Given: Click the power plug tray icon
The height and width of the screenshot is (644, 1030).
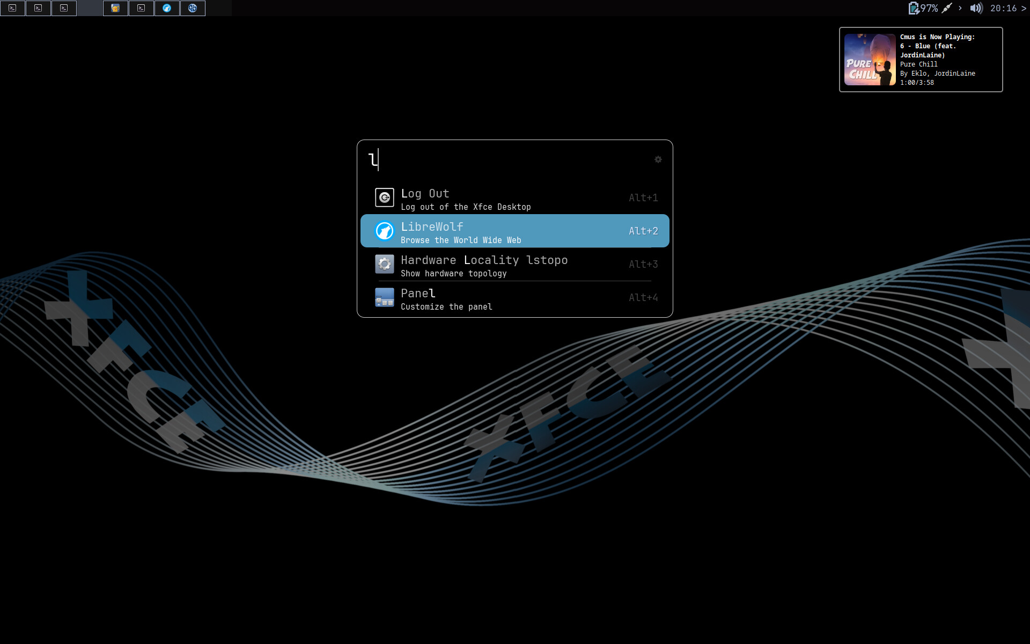Looking at the screenshot, I should (x=947, y=8).
